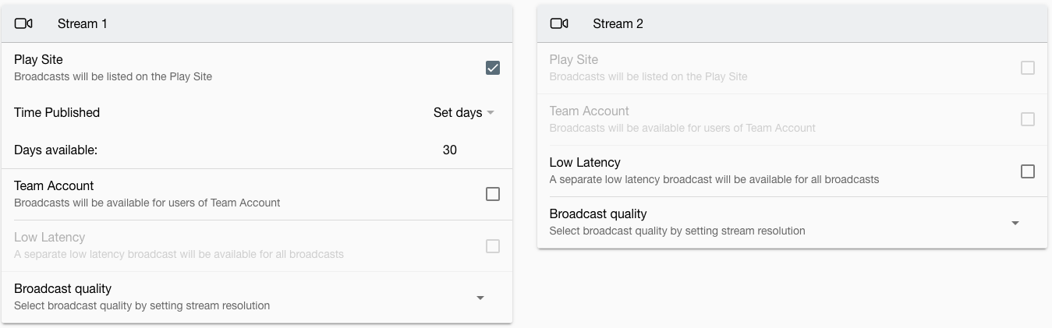The height and width of the screenshot is (328, 1052).
Task: Enable Team Account checkbox in Stream 1
Action: (493, 194)
